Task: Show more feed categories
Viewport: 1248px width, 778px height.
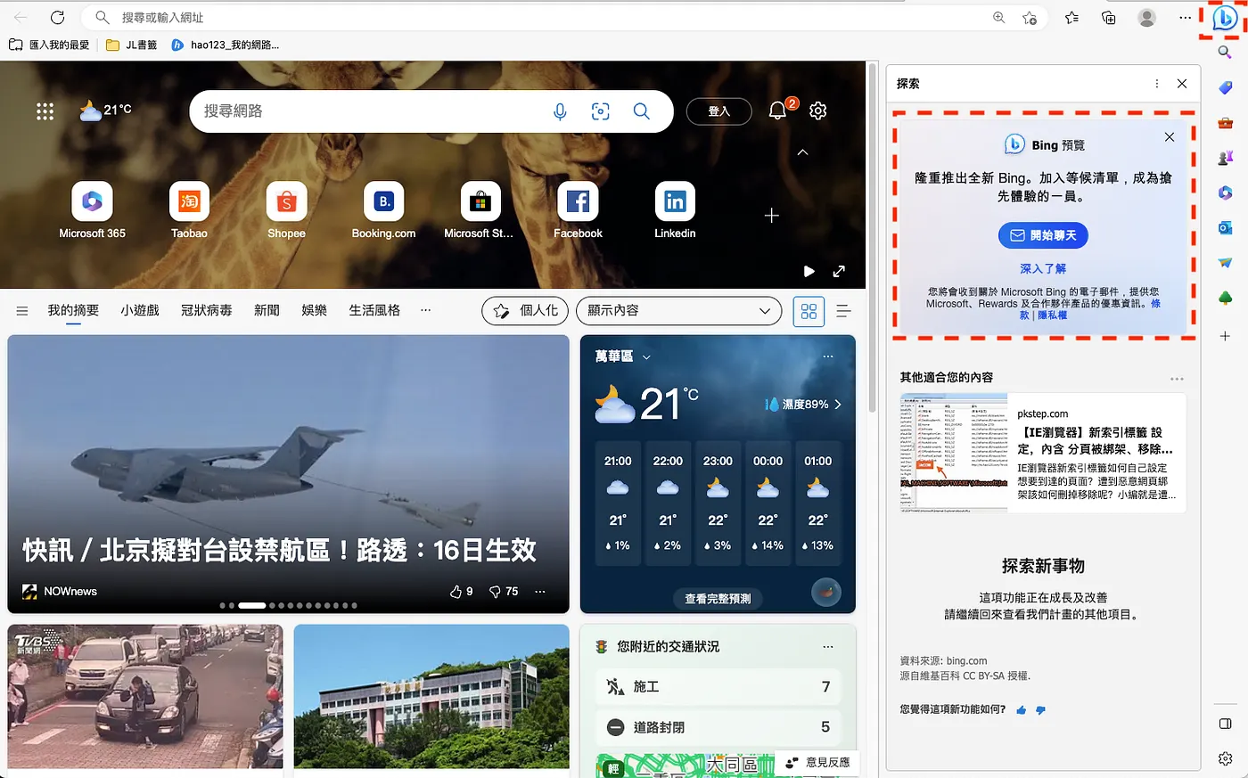Action: [x=425, y=310]
